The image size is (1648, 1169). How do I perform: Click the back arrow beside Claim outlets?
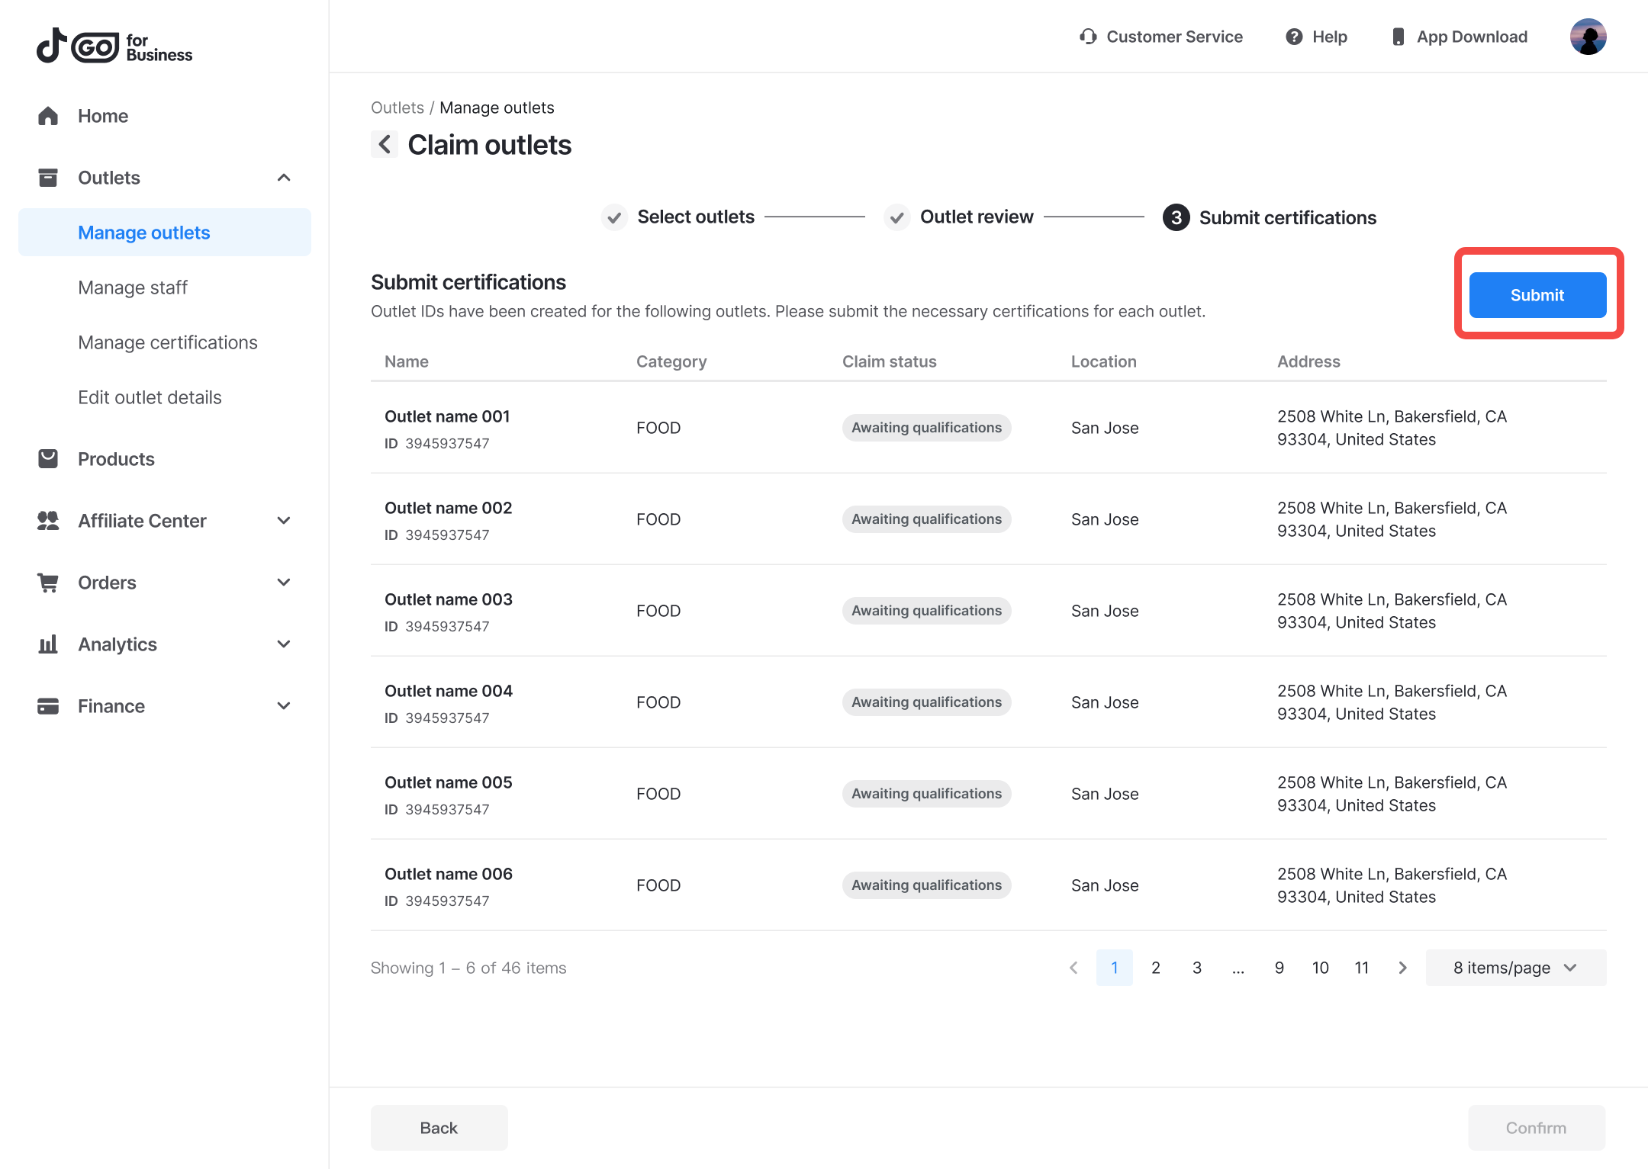(385, 144)
